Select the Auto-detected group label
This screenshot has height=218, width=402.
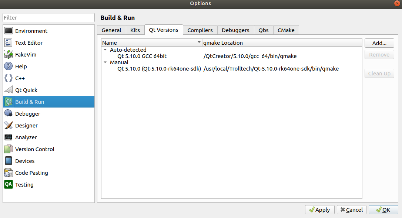pos(128,50)
